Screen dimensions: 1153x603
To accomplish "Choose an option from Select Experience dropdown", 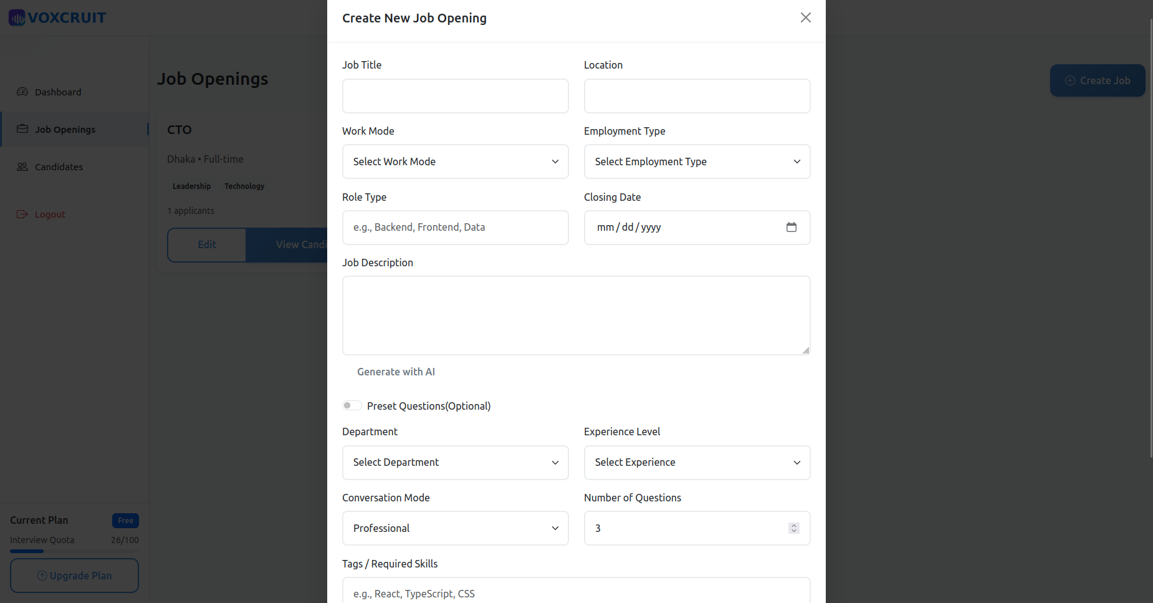I will coord(697,462).
